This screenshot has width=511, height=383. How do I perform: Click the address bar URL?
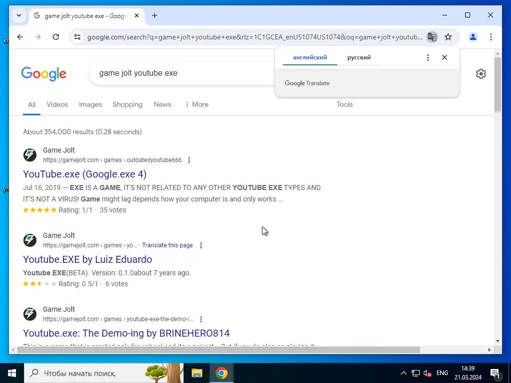tap(254, 37)
